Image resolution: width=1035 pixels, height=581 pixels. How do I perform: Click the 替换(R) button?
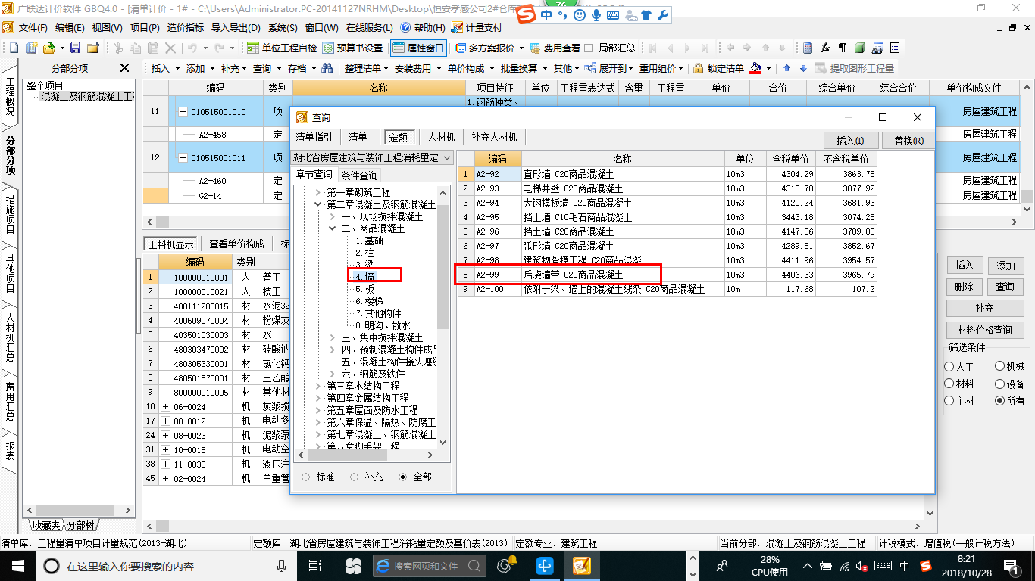[x=908, y=141]
